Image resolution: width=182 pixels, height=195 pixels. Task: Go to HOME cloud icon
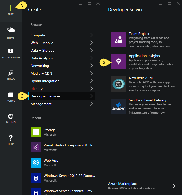11,30
